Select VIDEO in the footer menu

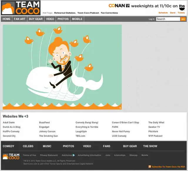pyautogui.click(x=87, y=146)
